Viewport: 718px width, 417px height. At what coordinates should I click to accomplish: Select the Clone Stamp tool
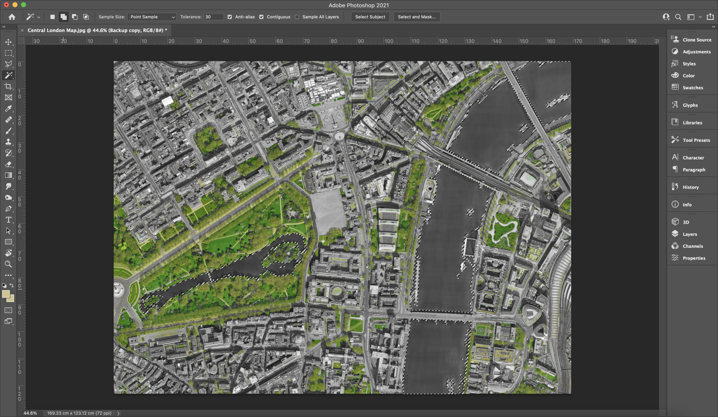pos(8,142)
